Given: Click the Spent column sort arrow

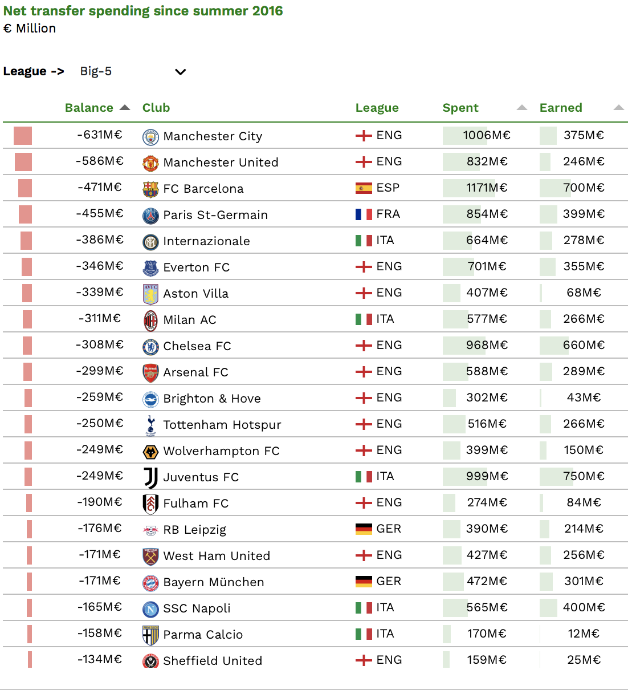Looking at the screenshot, I should click(521, 108).
